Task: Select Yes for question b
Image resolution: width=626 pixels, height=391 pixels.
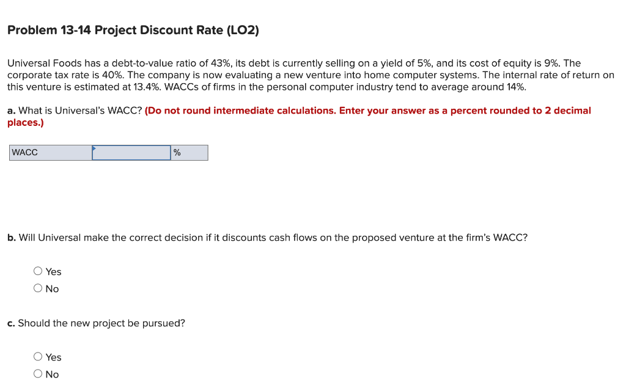Action: [x=37, y=271]
